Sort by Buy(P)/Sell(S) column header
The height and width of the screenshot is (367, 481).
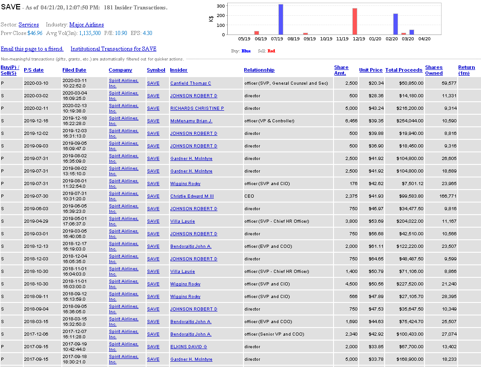coord(10,70)
